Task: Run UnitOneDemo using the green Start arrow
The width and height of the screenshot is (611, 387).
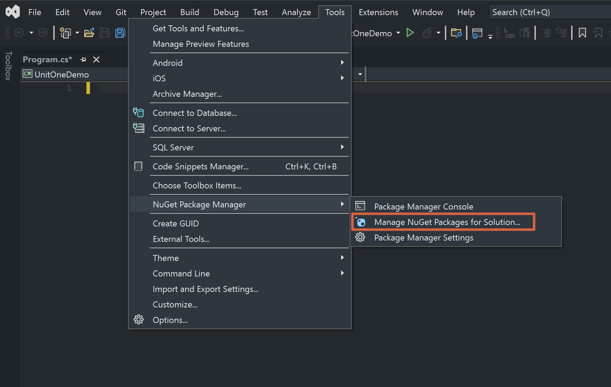Action: [x=410, y=32]
